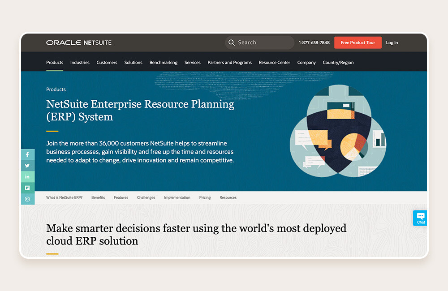Open the Instagram social link

pyautogui.click(x=27, y=199)
